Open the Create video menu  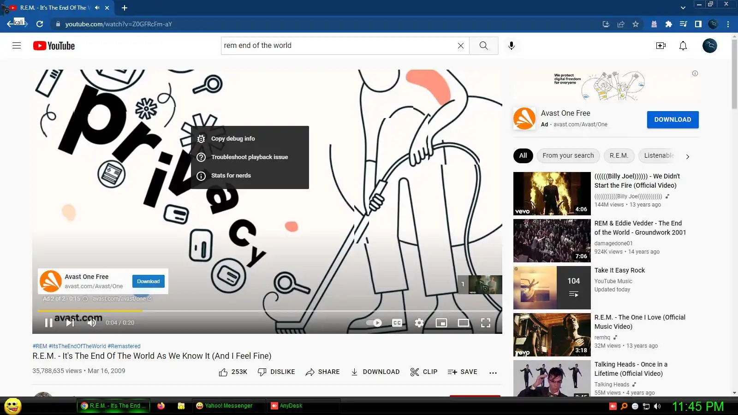pyautogui.click(x=661, y=46)
